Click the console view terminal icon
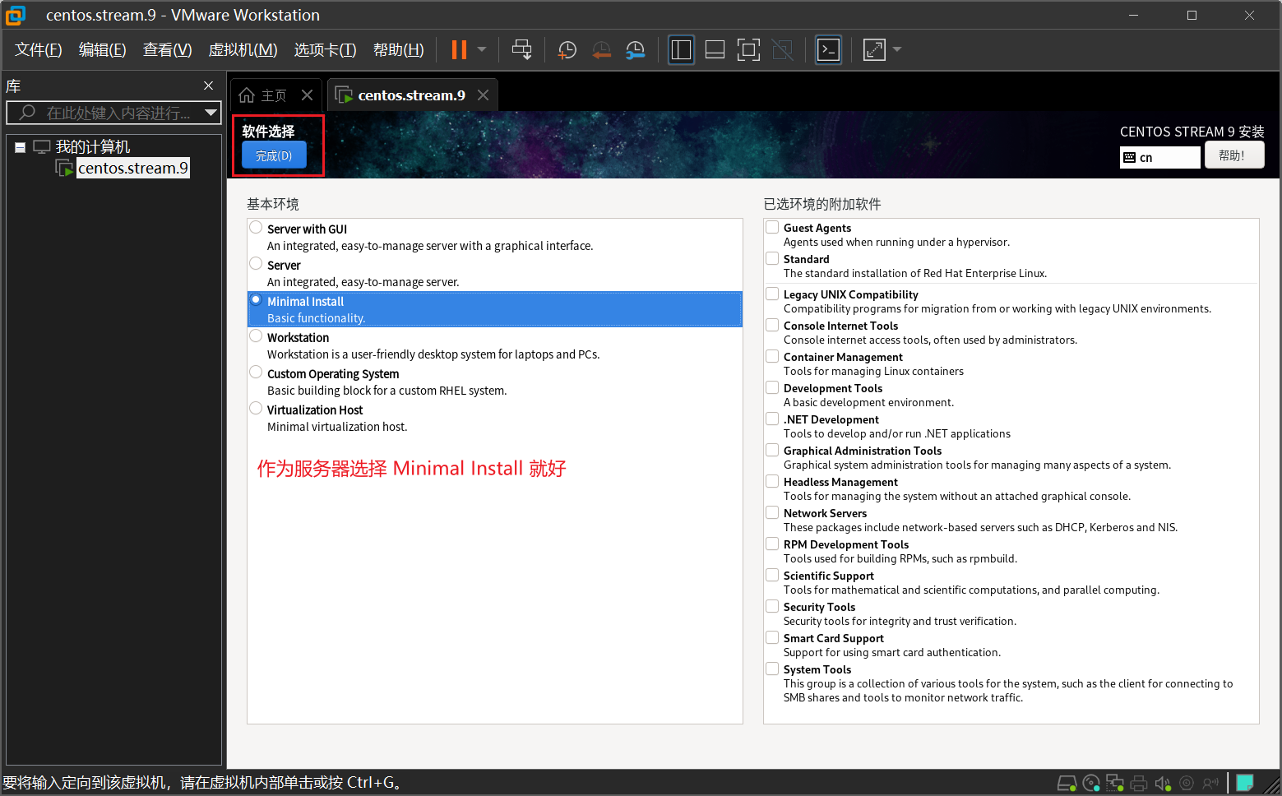This screenshot has width=1282, height=796. pyautogui.click(x=828, y=49)
